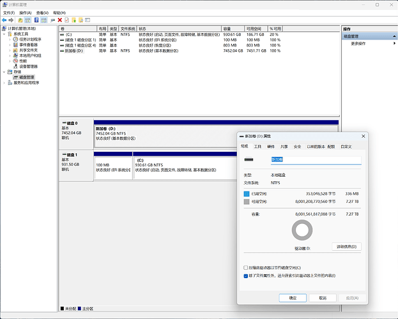
Task: Select 性能 in the left tree
Action: coord(23,61)
